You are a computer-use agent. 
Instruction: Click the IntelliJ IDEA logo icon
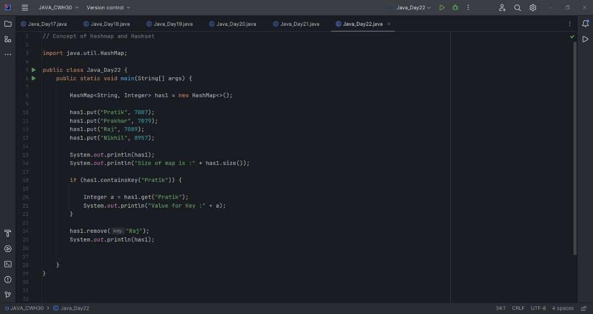tap(8, 8)
